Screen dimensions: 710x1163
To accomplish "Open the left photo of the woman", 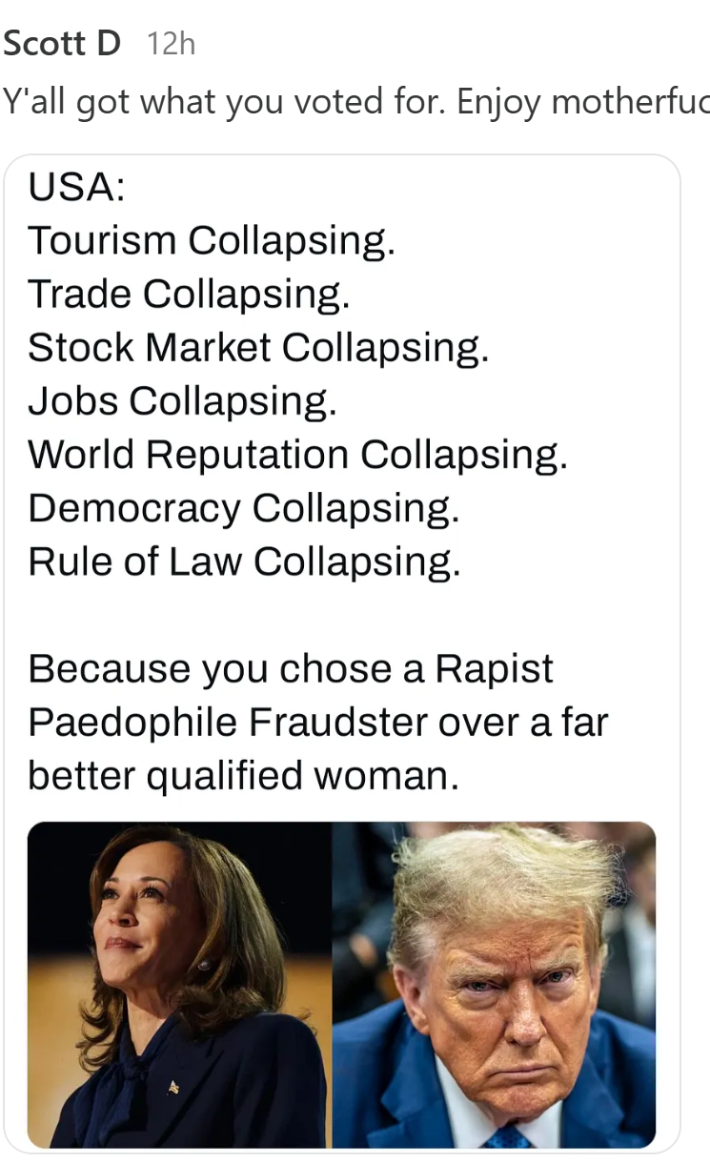I will pos(179,984).
